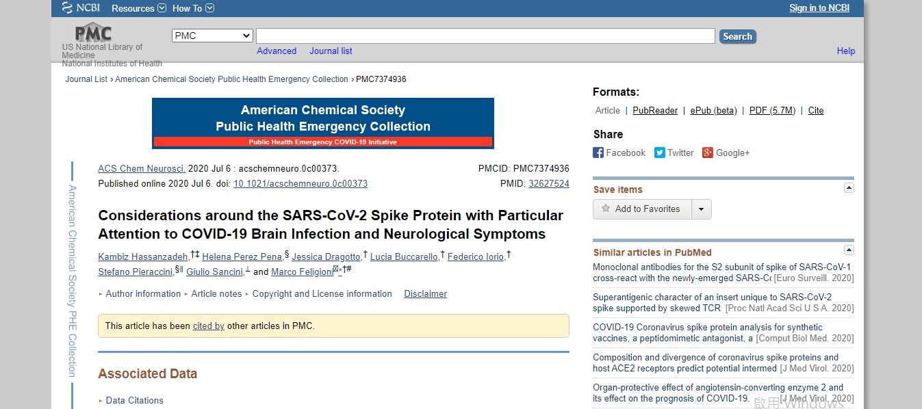
Task: Click the PMC search text field
Action: pyautogui.click(x=485, y=36)
